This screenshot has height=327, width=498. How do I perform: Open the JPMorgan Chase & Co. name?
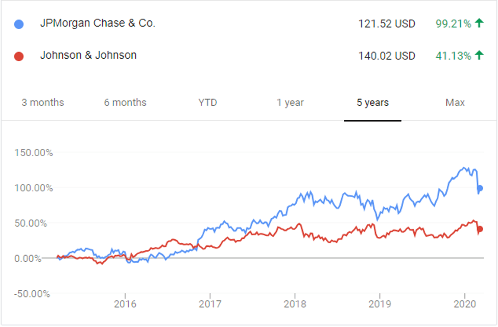[x=98, y=23]
